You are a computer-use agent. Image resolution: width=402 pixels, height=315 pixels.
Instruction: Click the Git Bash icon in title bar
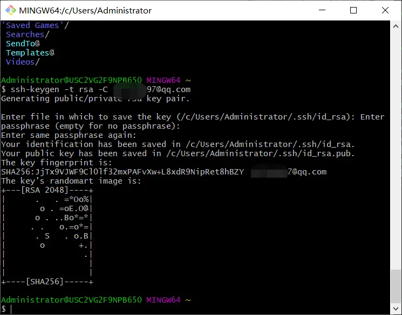click(x=10, y=10)
